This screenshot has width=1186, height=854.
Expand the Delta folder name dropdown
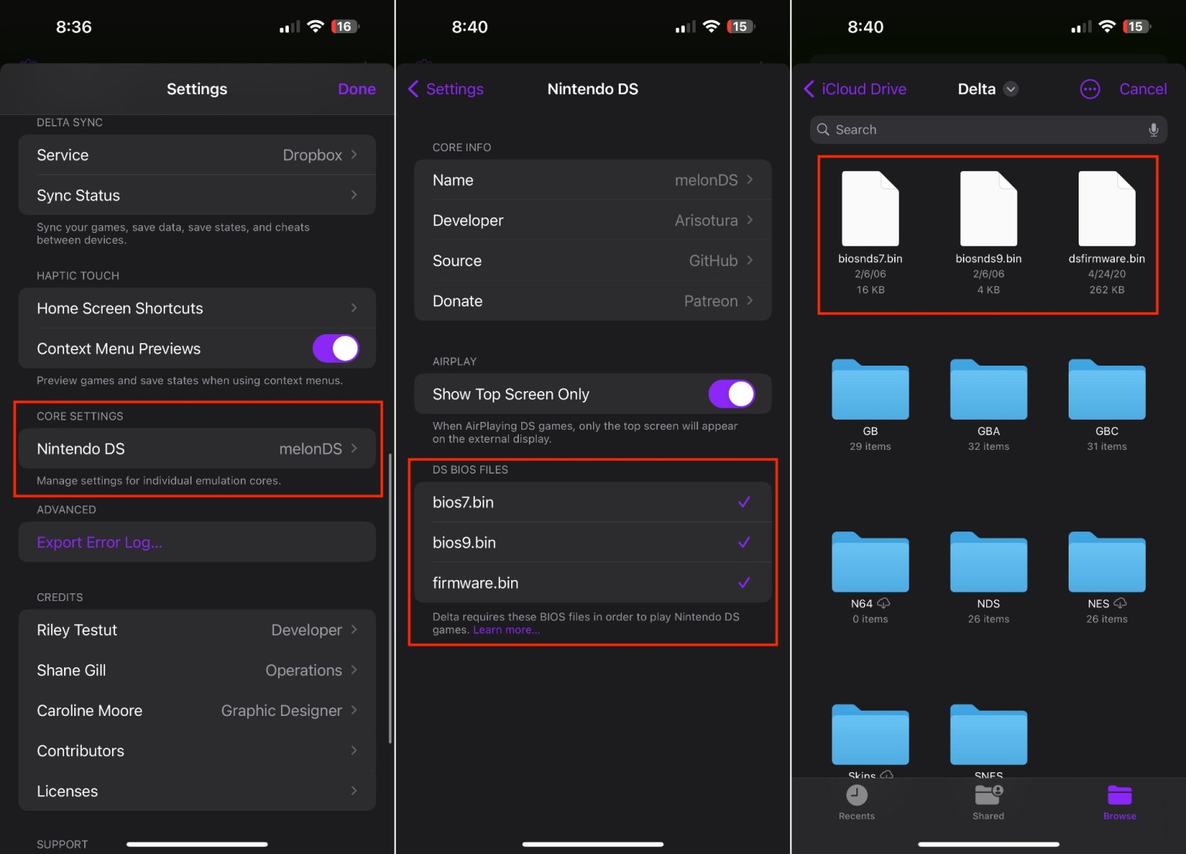1011,89
